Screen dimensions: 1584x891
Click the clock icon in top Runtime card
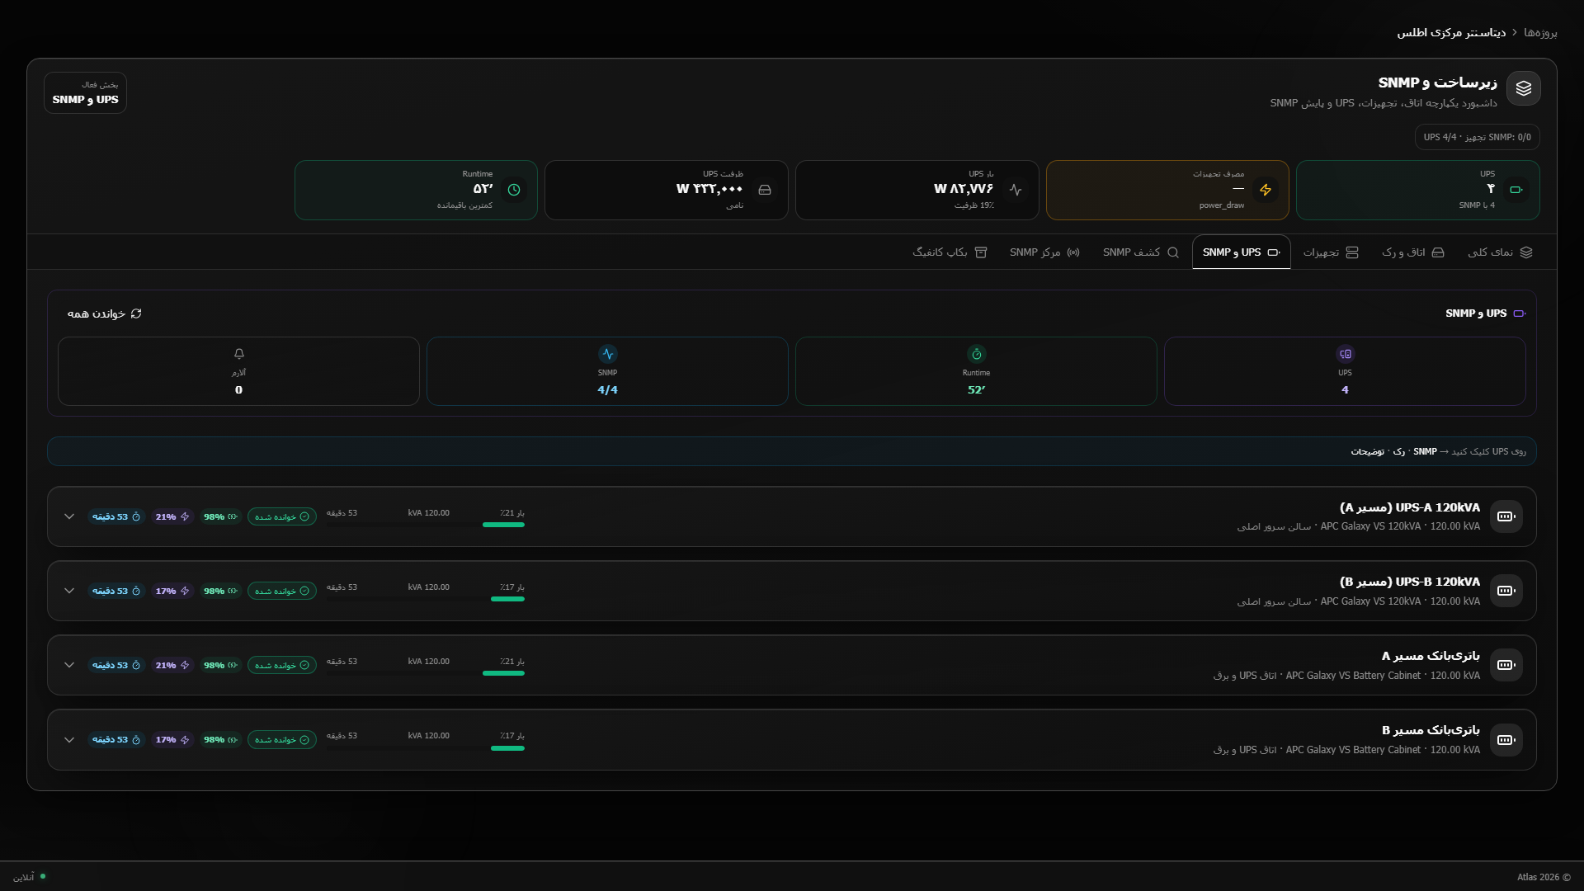(x=514, y=190)
